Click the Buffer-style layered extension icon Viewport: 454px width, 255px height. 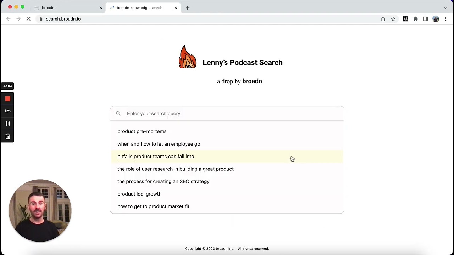pyautogui.click(x=406, y=19)
